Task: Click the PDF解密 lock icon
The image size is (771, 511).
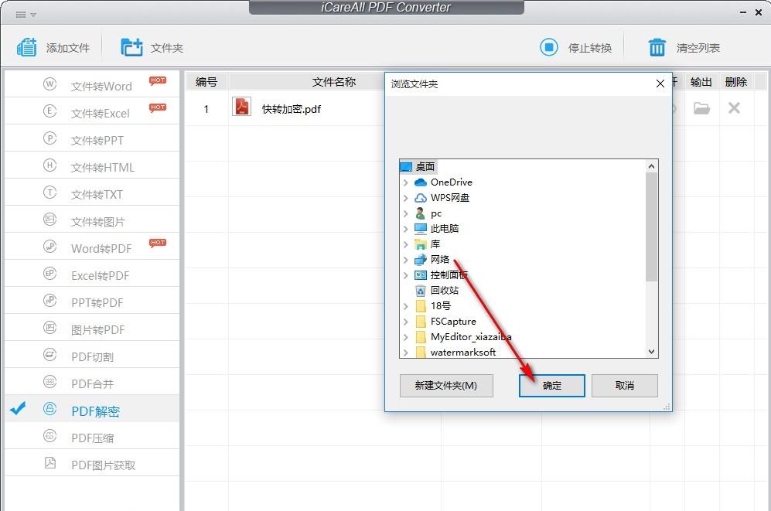Action: (49, 408)
